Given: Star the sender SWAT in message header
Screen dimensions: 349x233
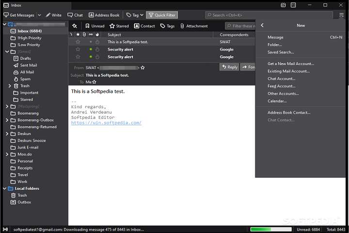Looking at the screenshot, I should [x=143, y=67].
